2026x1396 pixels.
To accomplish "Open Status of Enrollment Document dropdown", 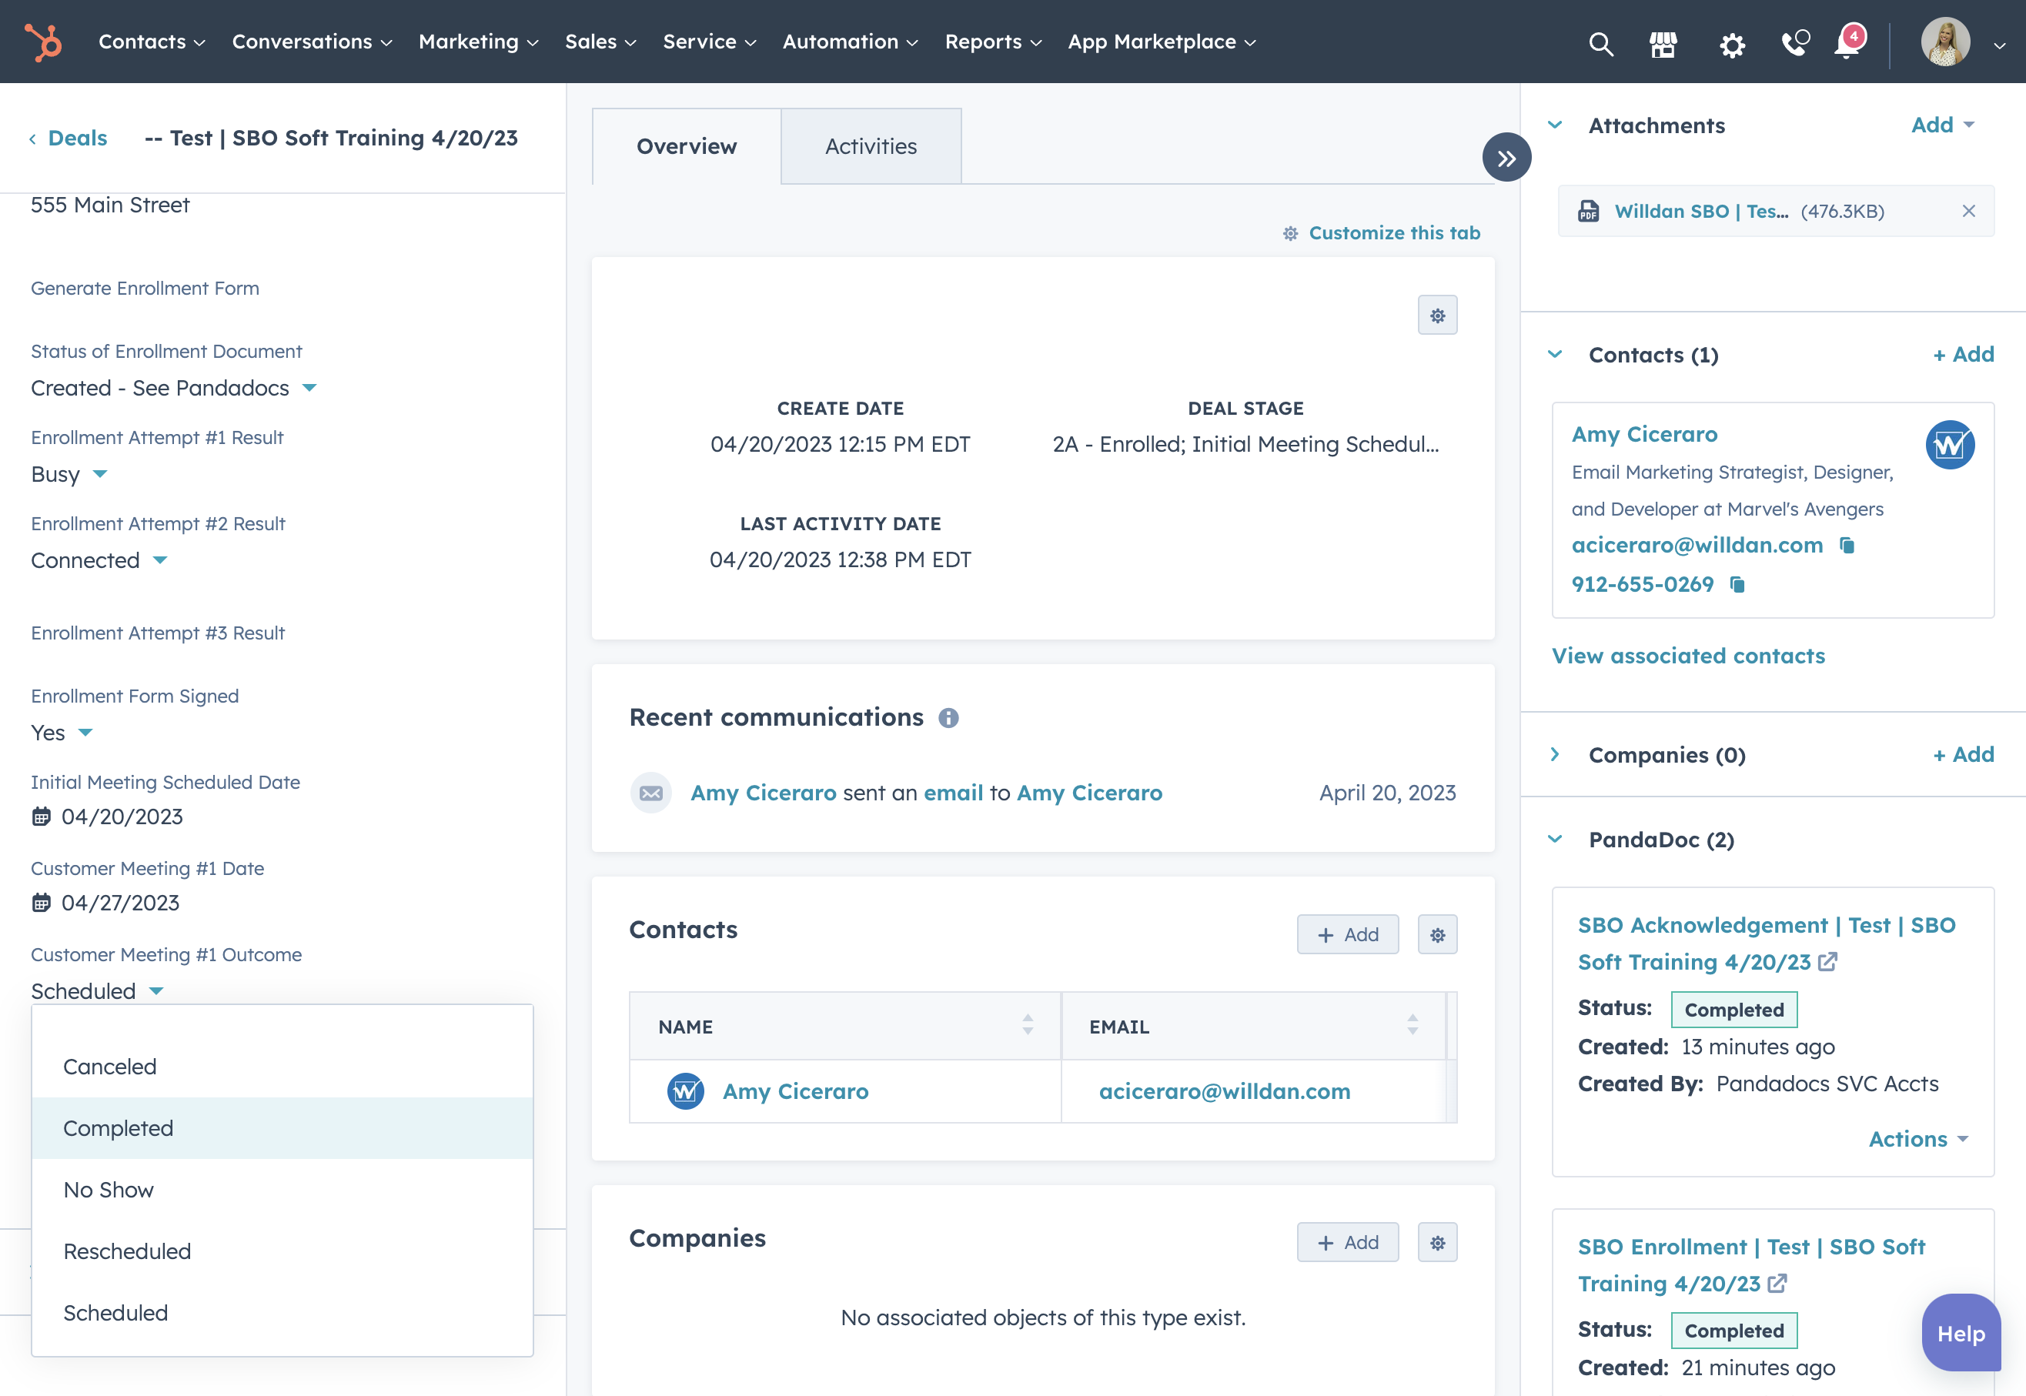I will click(173, 388).
